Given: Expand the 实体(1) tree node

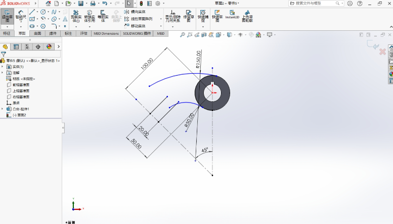Looking at the screenshot, I should (x=3, y=67).
